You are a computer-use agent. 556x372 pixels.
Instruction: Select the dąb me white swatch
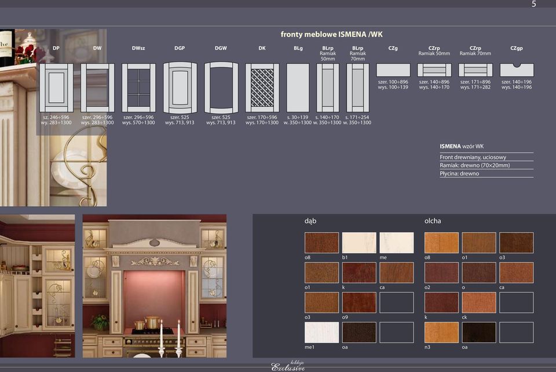click(396, 243)
